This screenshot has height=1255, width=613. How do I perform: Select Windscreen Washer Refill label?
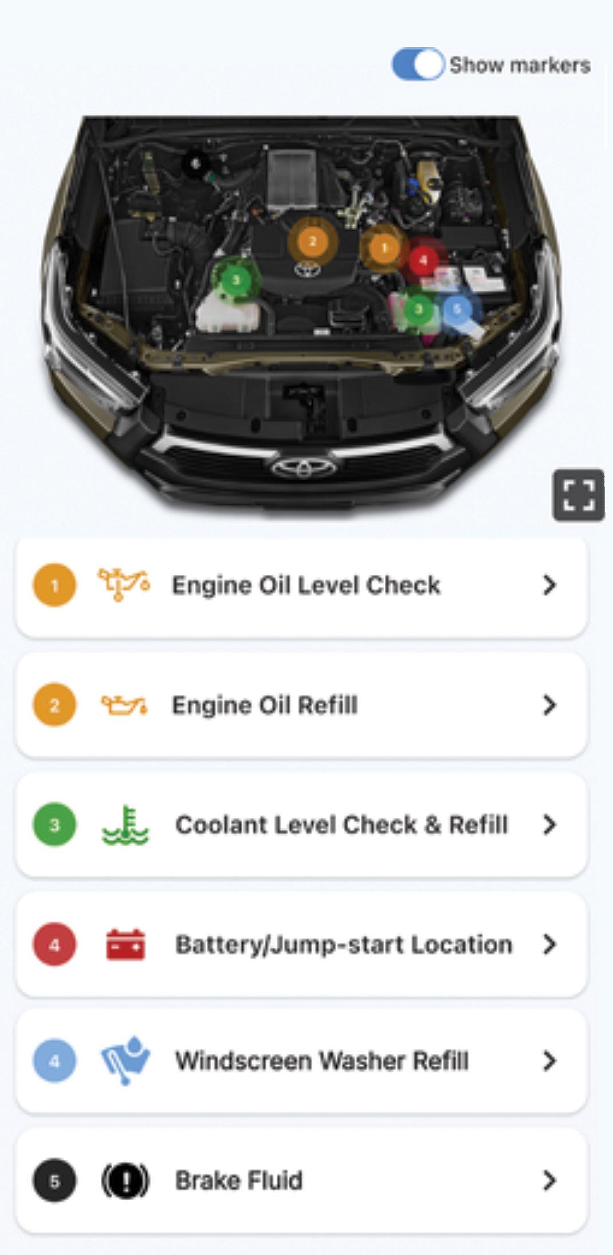click(322, 1061)
